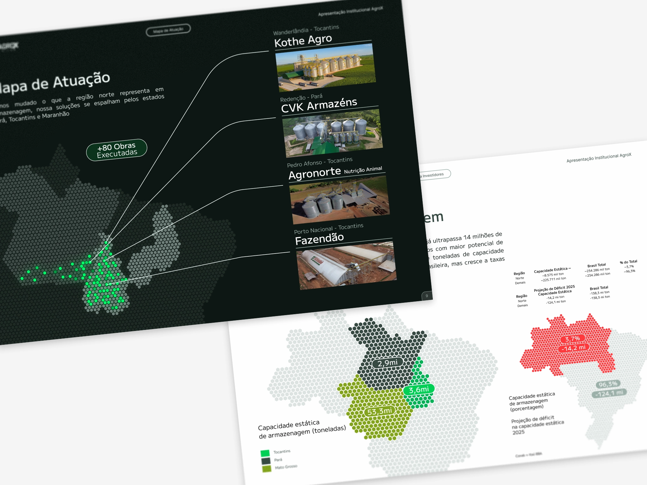The height and width of the screenshot is (485, 647).
Task: Click the Mapa de Atuação pill tag
Action: (168, 30)
